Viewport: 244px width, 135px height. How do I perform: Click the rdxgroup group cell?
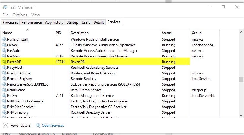199,90
